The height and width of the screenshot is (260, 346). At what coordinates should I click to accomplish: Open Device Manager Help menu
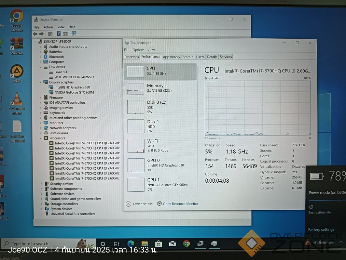72,27
